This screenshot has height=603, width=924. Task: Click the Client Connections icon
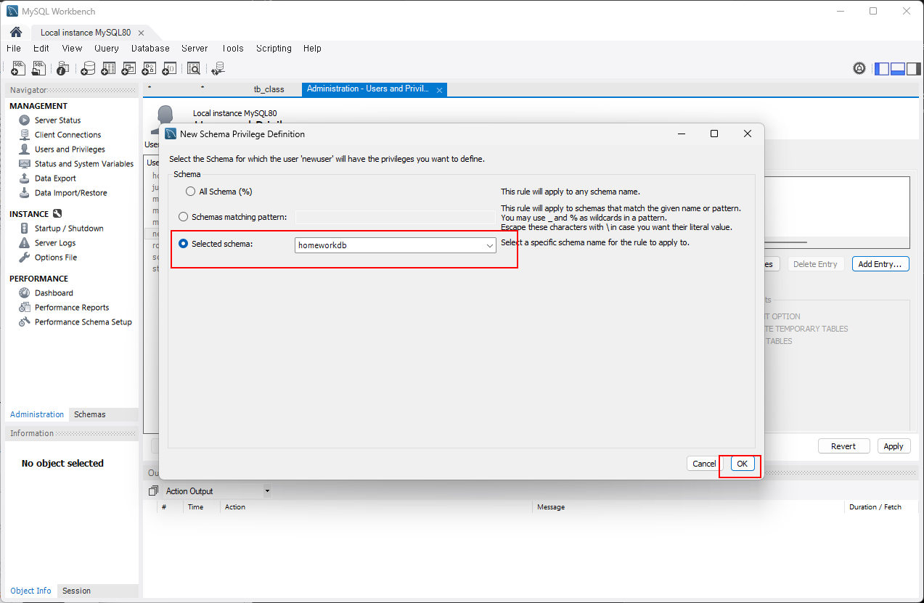point(25,135)
